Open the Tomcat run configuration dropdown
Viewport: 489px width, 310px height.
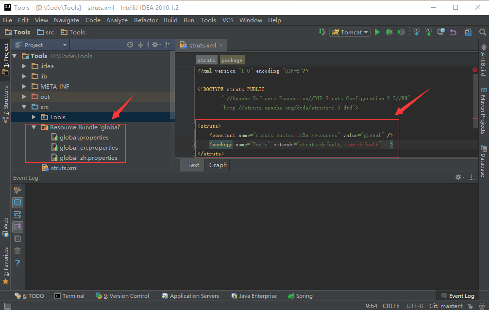click(350, 32)
